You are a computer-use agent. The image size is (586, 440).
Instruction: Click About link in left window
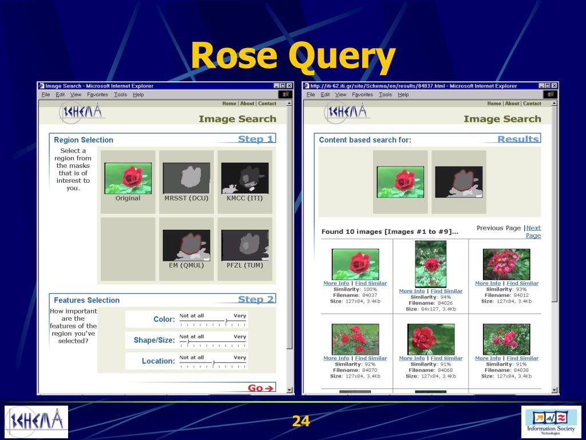(x=247, y=104)
